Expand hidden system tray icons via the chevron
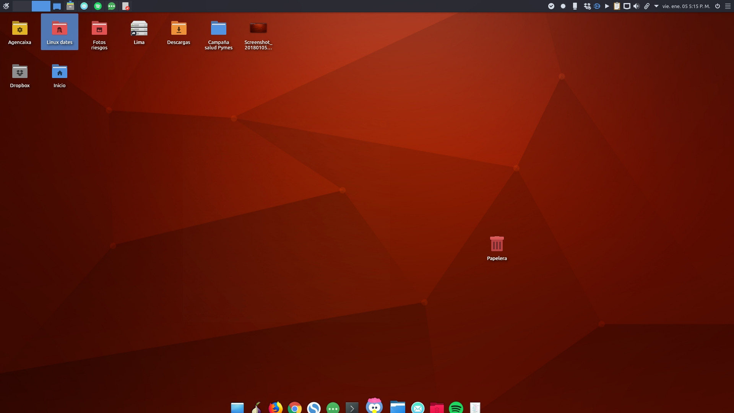 (656, 6)
